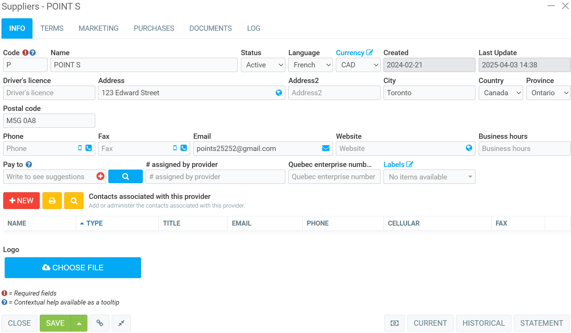The height and width of the screenshot is (333, 571).
Task: Click the collapse arrows icon button
Action: (121, 323)
